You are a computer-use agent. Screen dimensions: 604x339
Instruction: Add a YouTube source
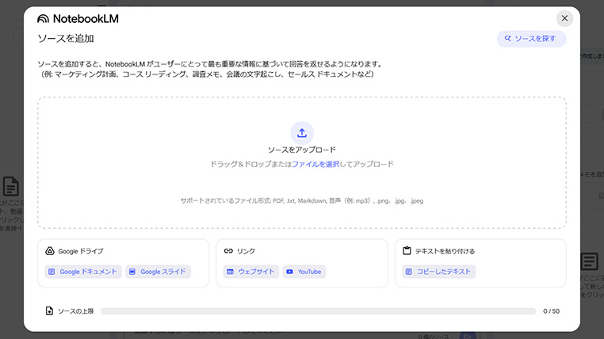[304, 272]
